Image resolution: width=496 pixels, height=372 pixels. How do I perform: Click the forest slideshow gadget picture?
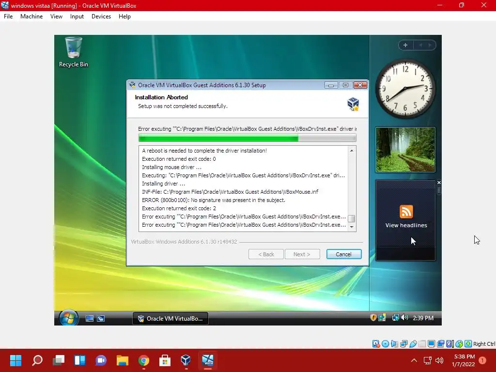(x=405, y=150)
